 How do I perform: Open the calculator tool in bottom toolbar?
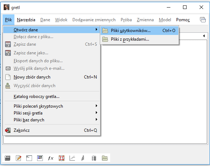pos(7,158)
